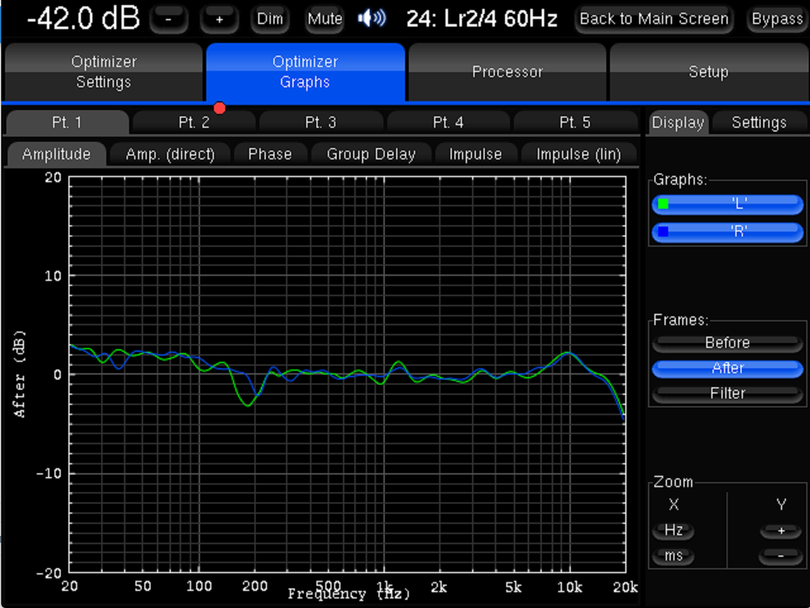The height and width of the screenshot is (608, 810).
Task: Open the Optimizer Settings tab
Action: tap(104, 72)
